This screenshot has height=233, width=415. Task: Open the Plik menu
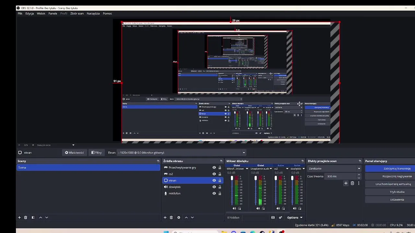click(x=20, y=14)
